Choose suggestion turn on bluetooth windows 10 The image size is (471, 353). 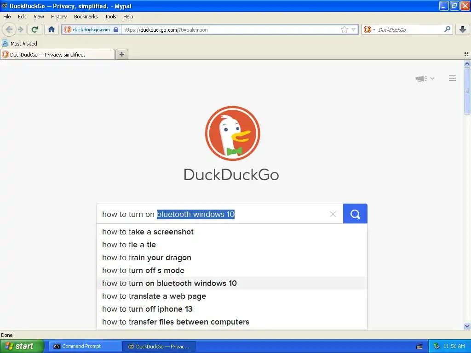[x=232, y=283]
